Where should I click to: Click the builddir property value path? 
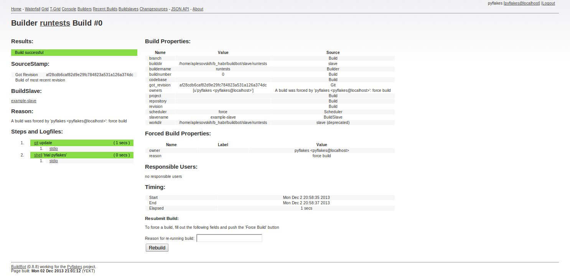pos(223,63)
